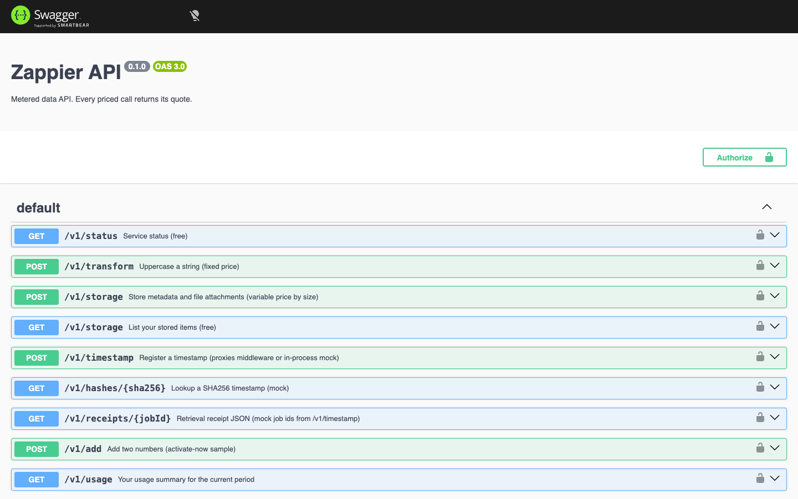
Task: Click 'Your usage summary' description
Action: click(186, 480)
